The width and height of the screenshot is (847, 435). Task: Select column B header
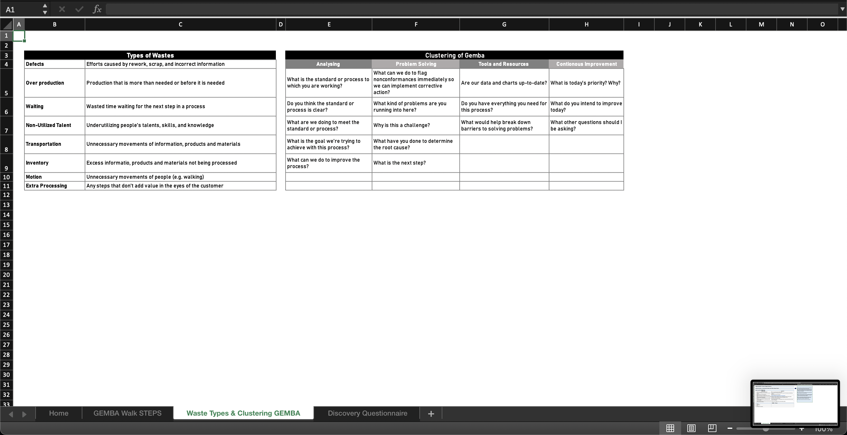click(55, 24)
